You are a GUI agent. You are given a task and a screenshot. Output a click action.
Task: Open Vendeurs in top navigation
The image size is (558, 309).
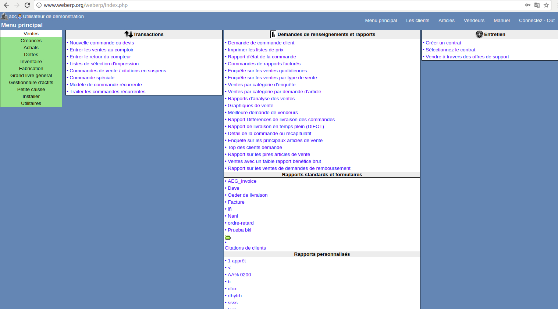[x=474, y=20]
